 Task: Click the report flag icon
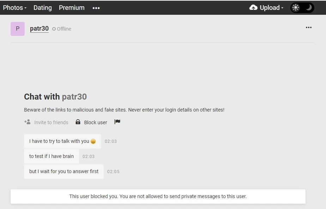(x=117, y=122)
